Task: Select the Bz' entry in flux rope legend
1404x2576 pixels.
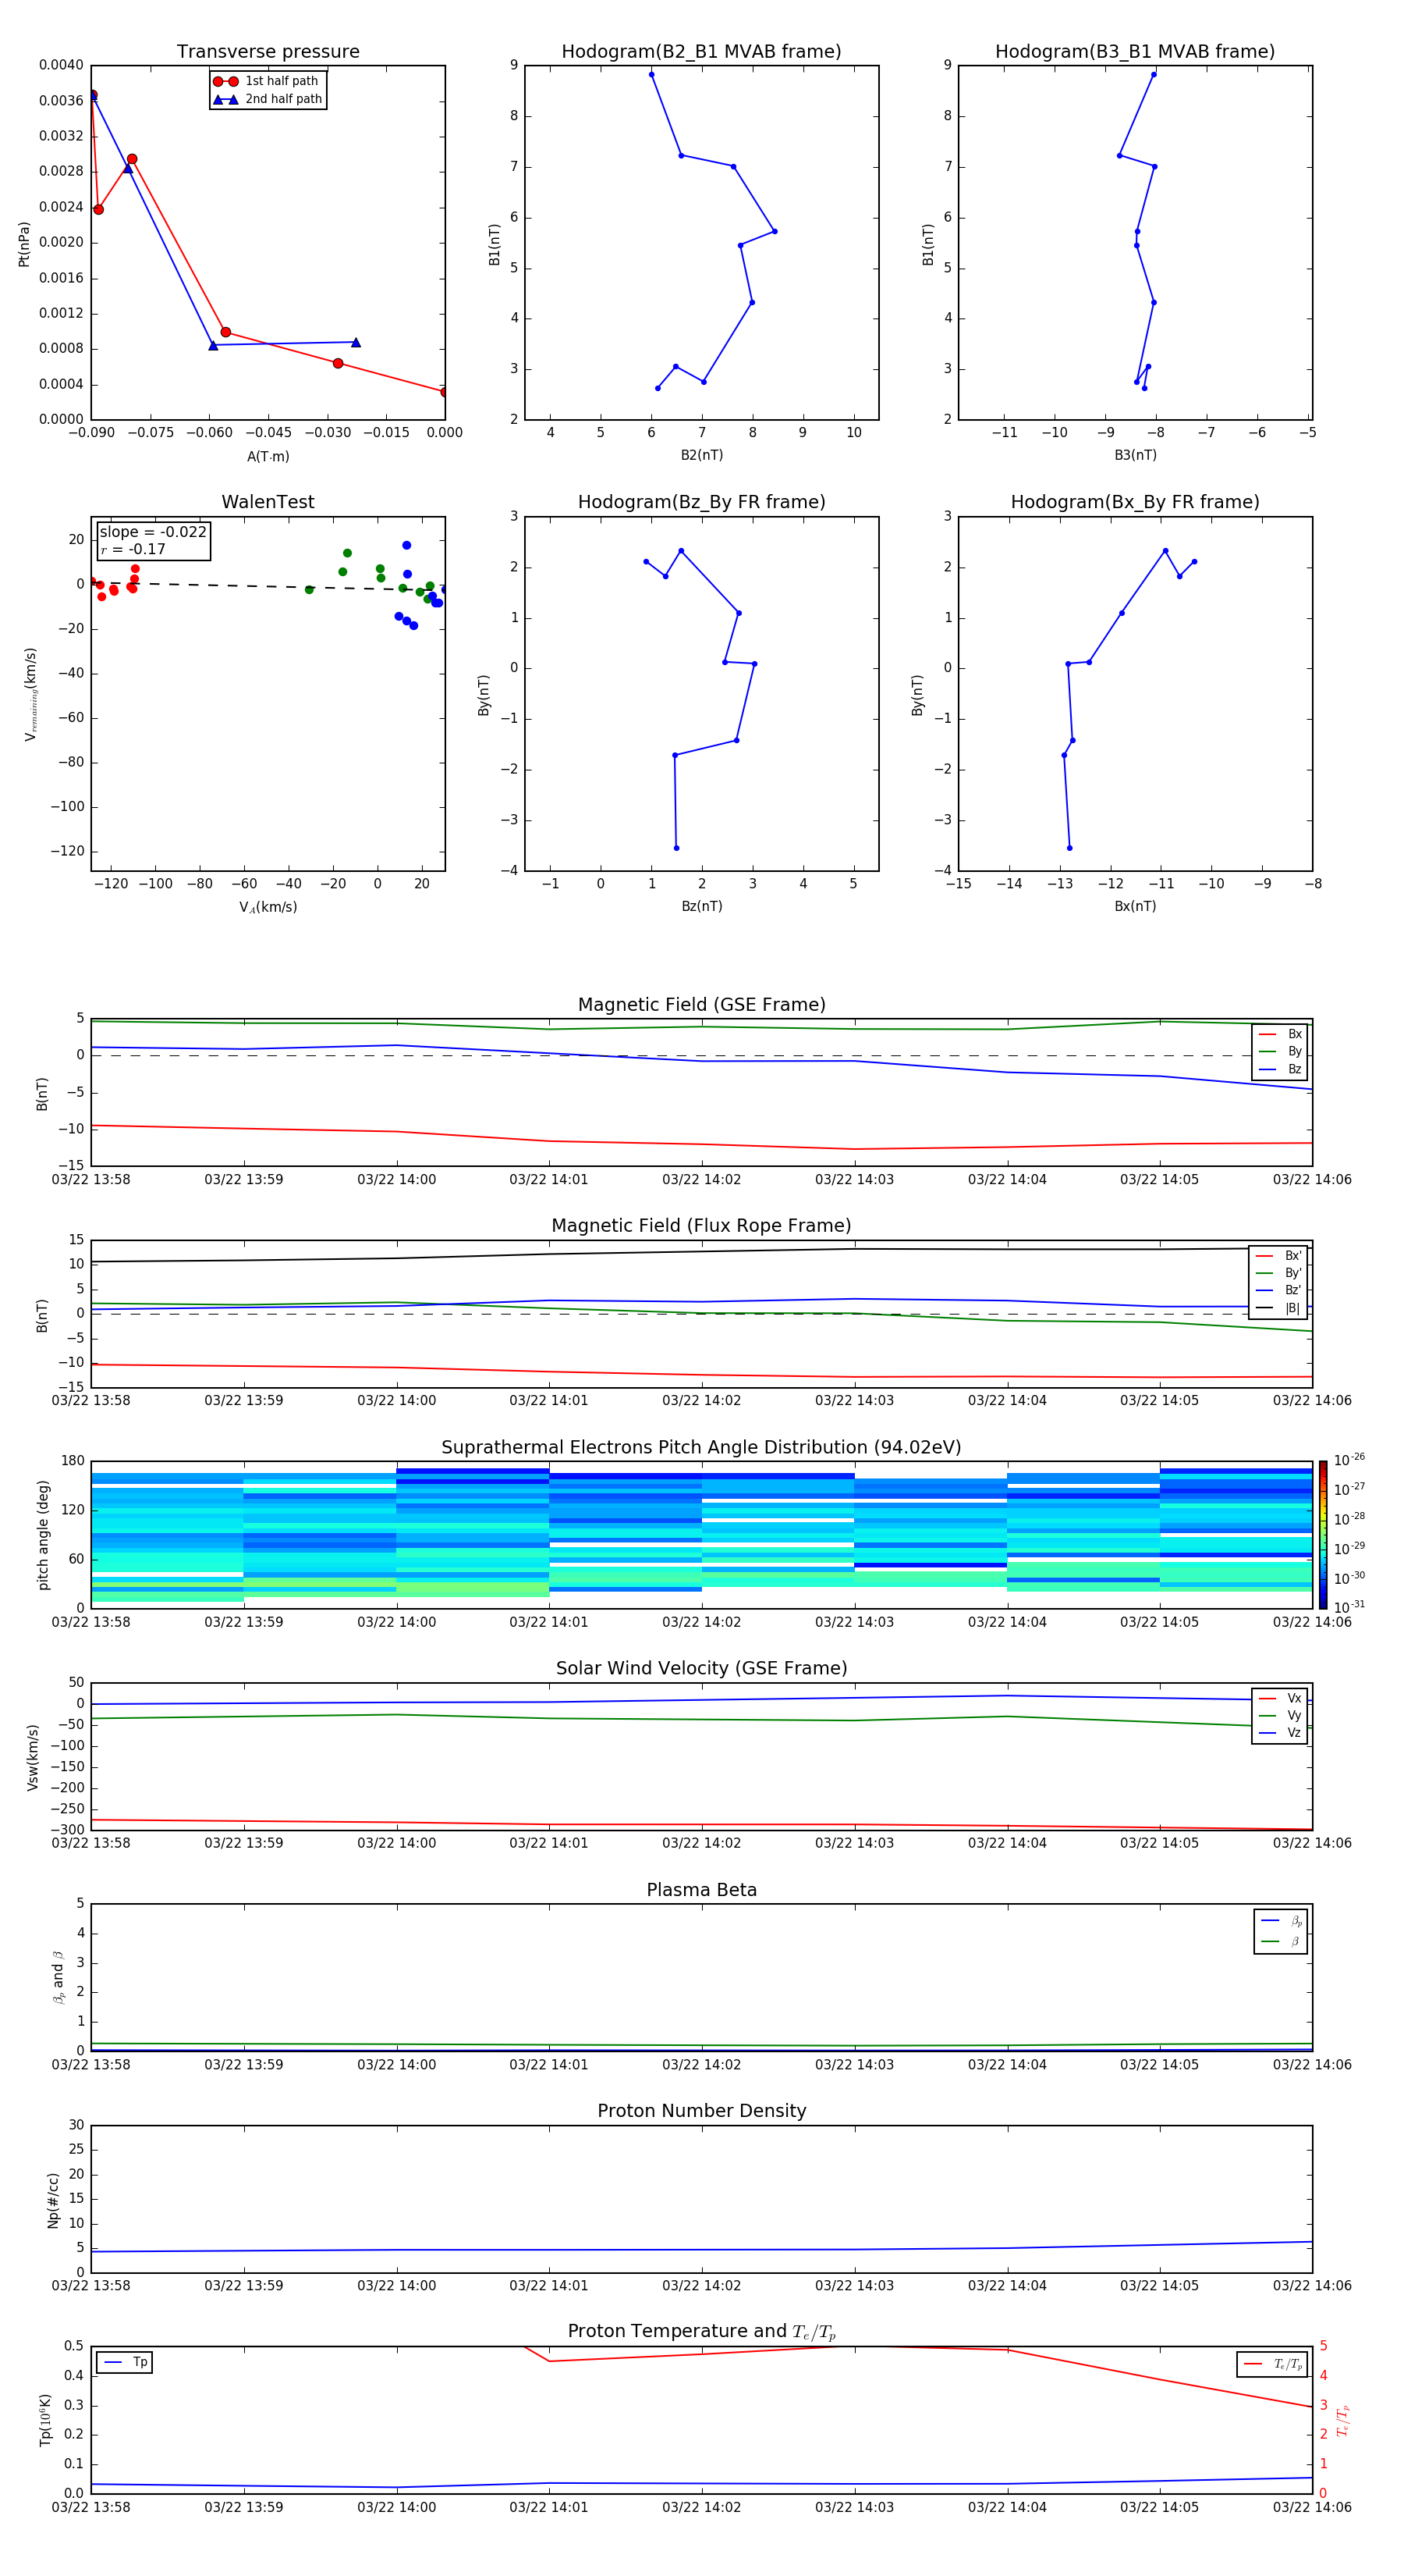Action: click(1279, 1291)
